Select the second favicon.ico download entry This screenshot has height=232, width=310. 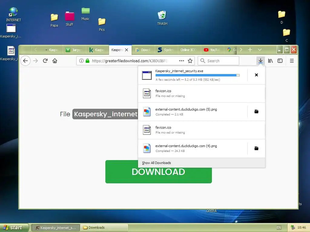coord(201,130)
